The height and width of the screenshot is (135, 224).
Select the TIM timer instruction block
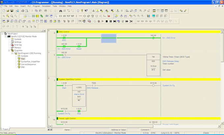[x=153, y=65]
